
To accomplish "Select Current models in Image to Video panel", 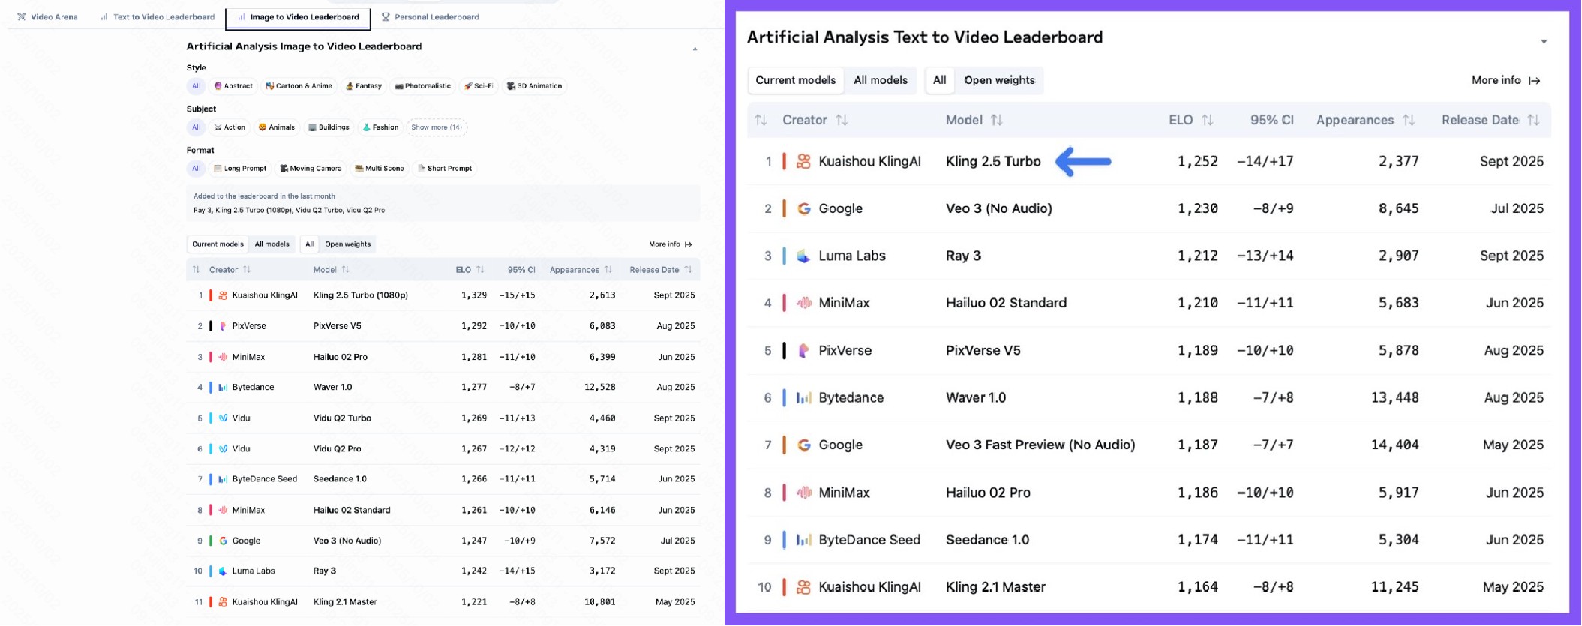I will [218, 244].
